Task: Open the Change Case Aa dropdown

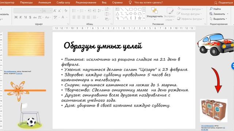Action: [x=48, y=17]
